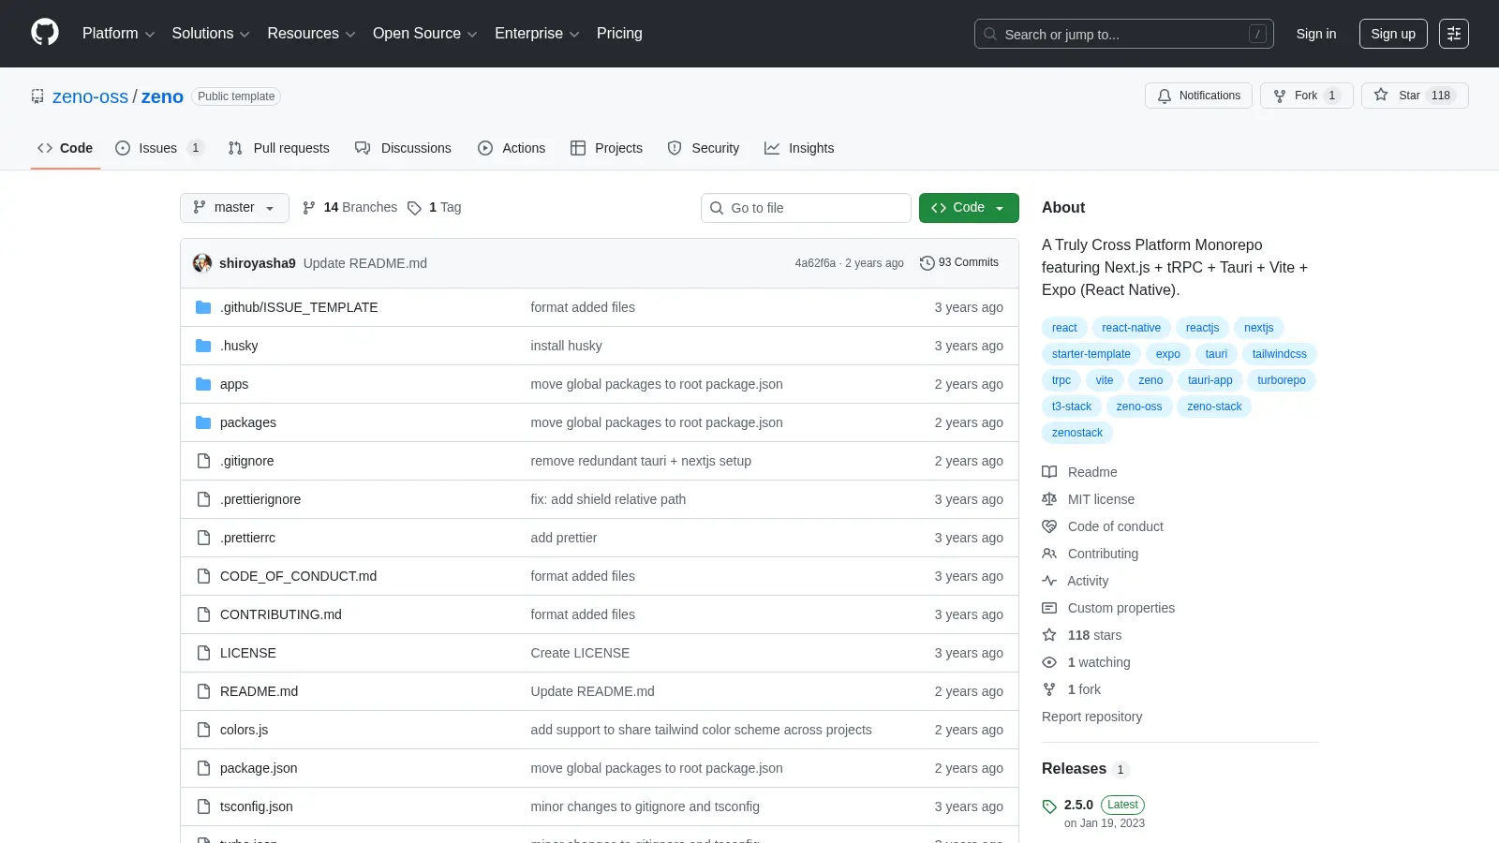The height and width of the screenshot is (843, 1499).
Task: Click the scale icon for MIT license
Action: point(1049,499)
